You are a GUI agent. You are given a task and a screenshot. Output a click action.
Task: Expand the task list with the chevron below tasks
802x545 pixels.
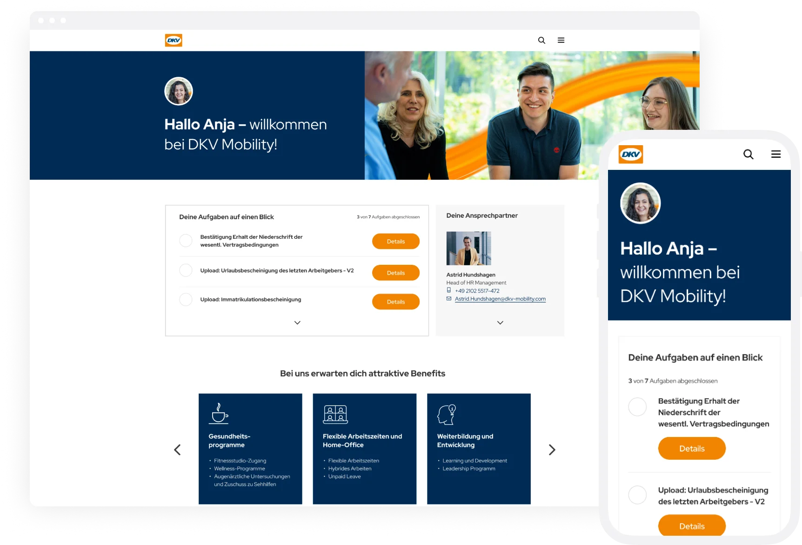(x=297, y=323)
